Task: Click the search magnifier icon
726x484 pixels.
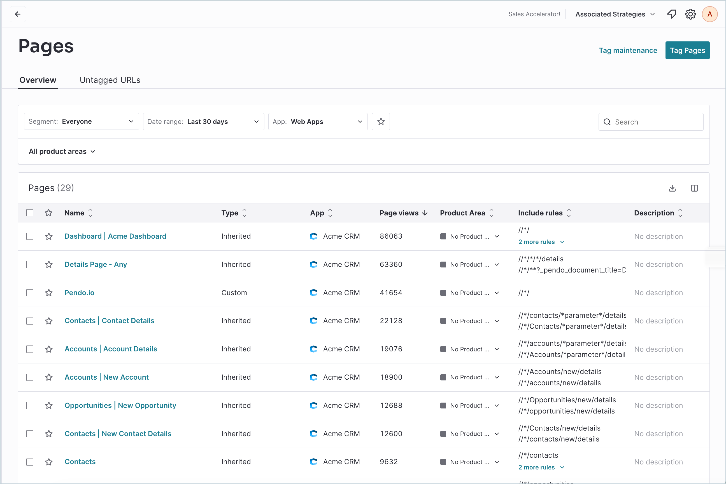Action: [x=607, y=122]
